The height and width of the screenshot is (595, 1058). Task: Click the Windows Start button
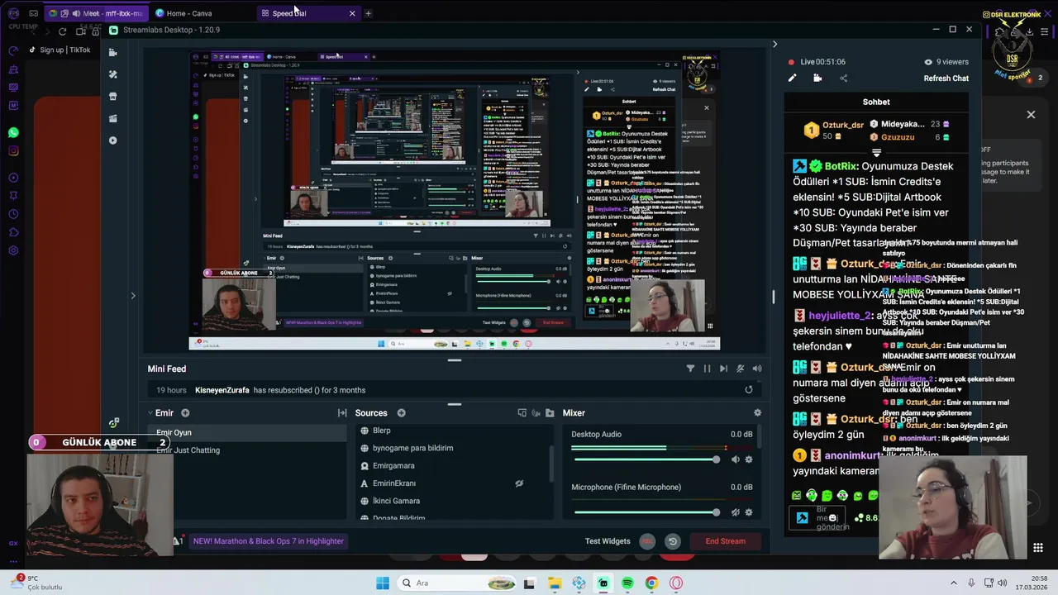(382, 583)
